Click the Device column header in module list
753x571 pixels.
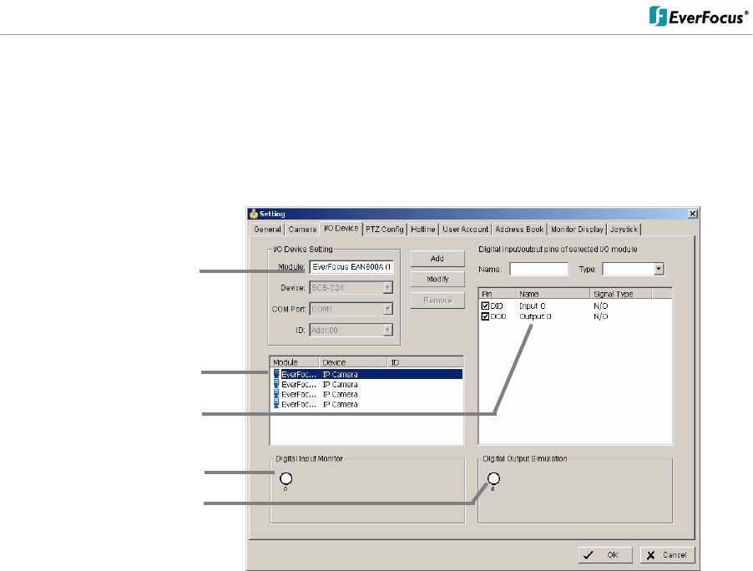pos(353,362)
